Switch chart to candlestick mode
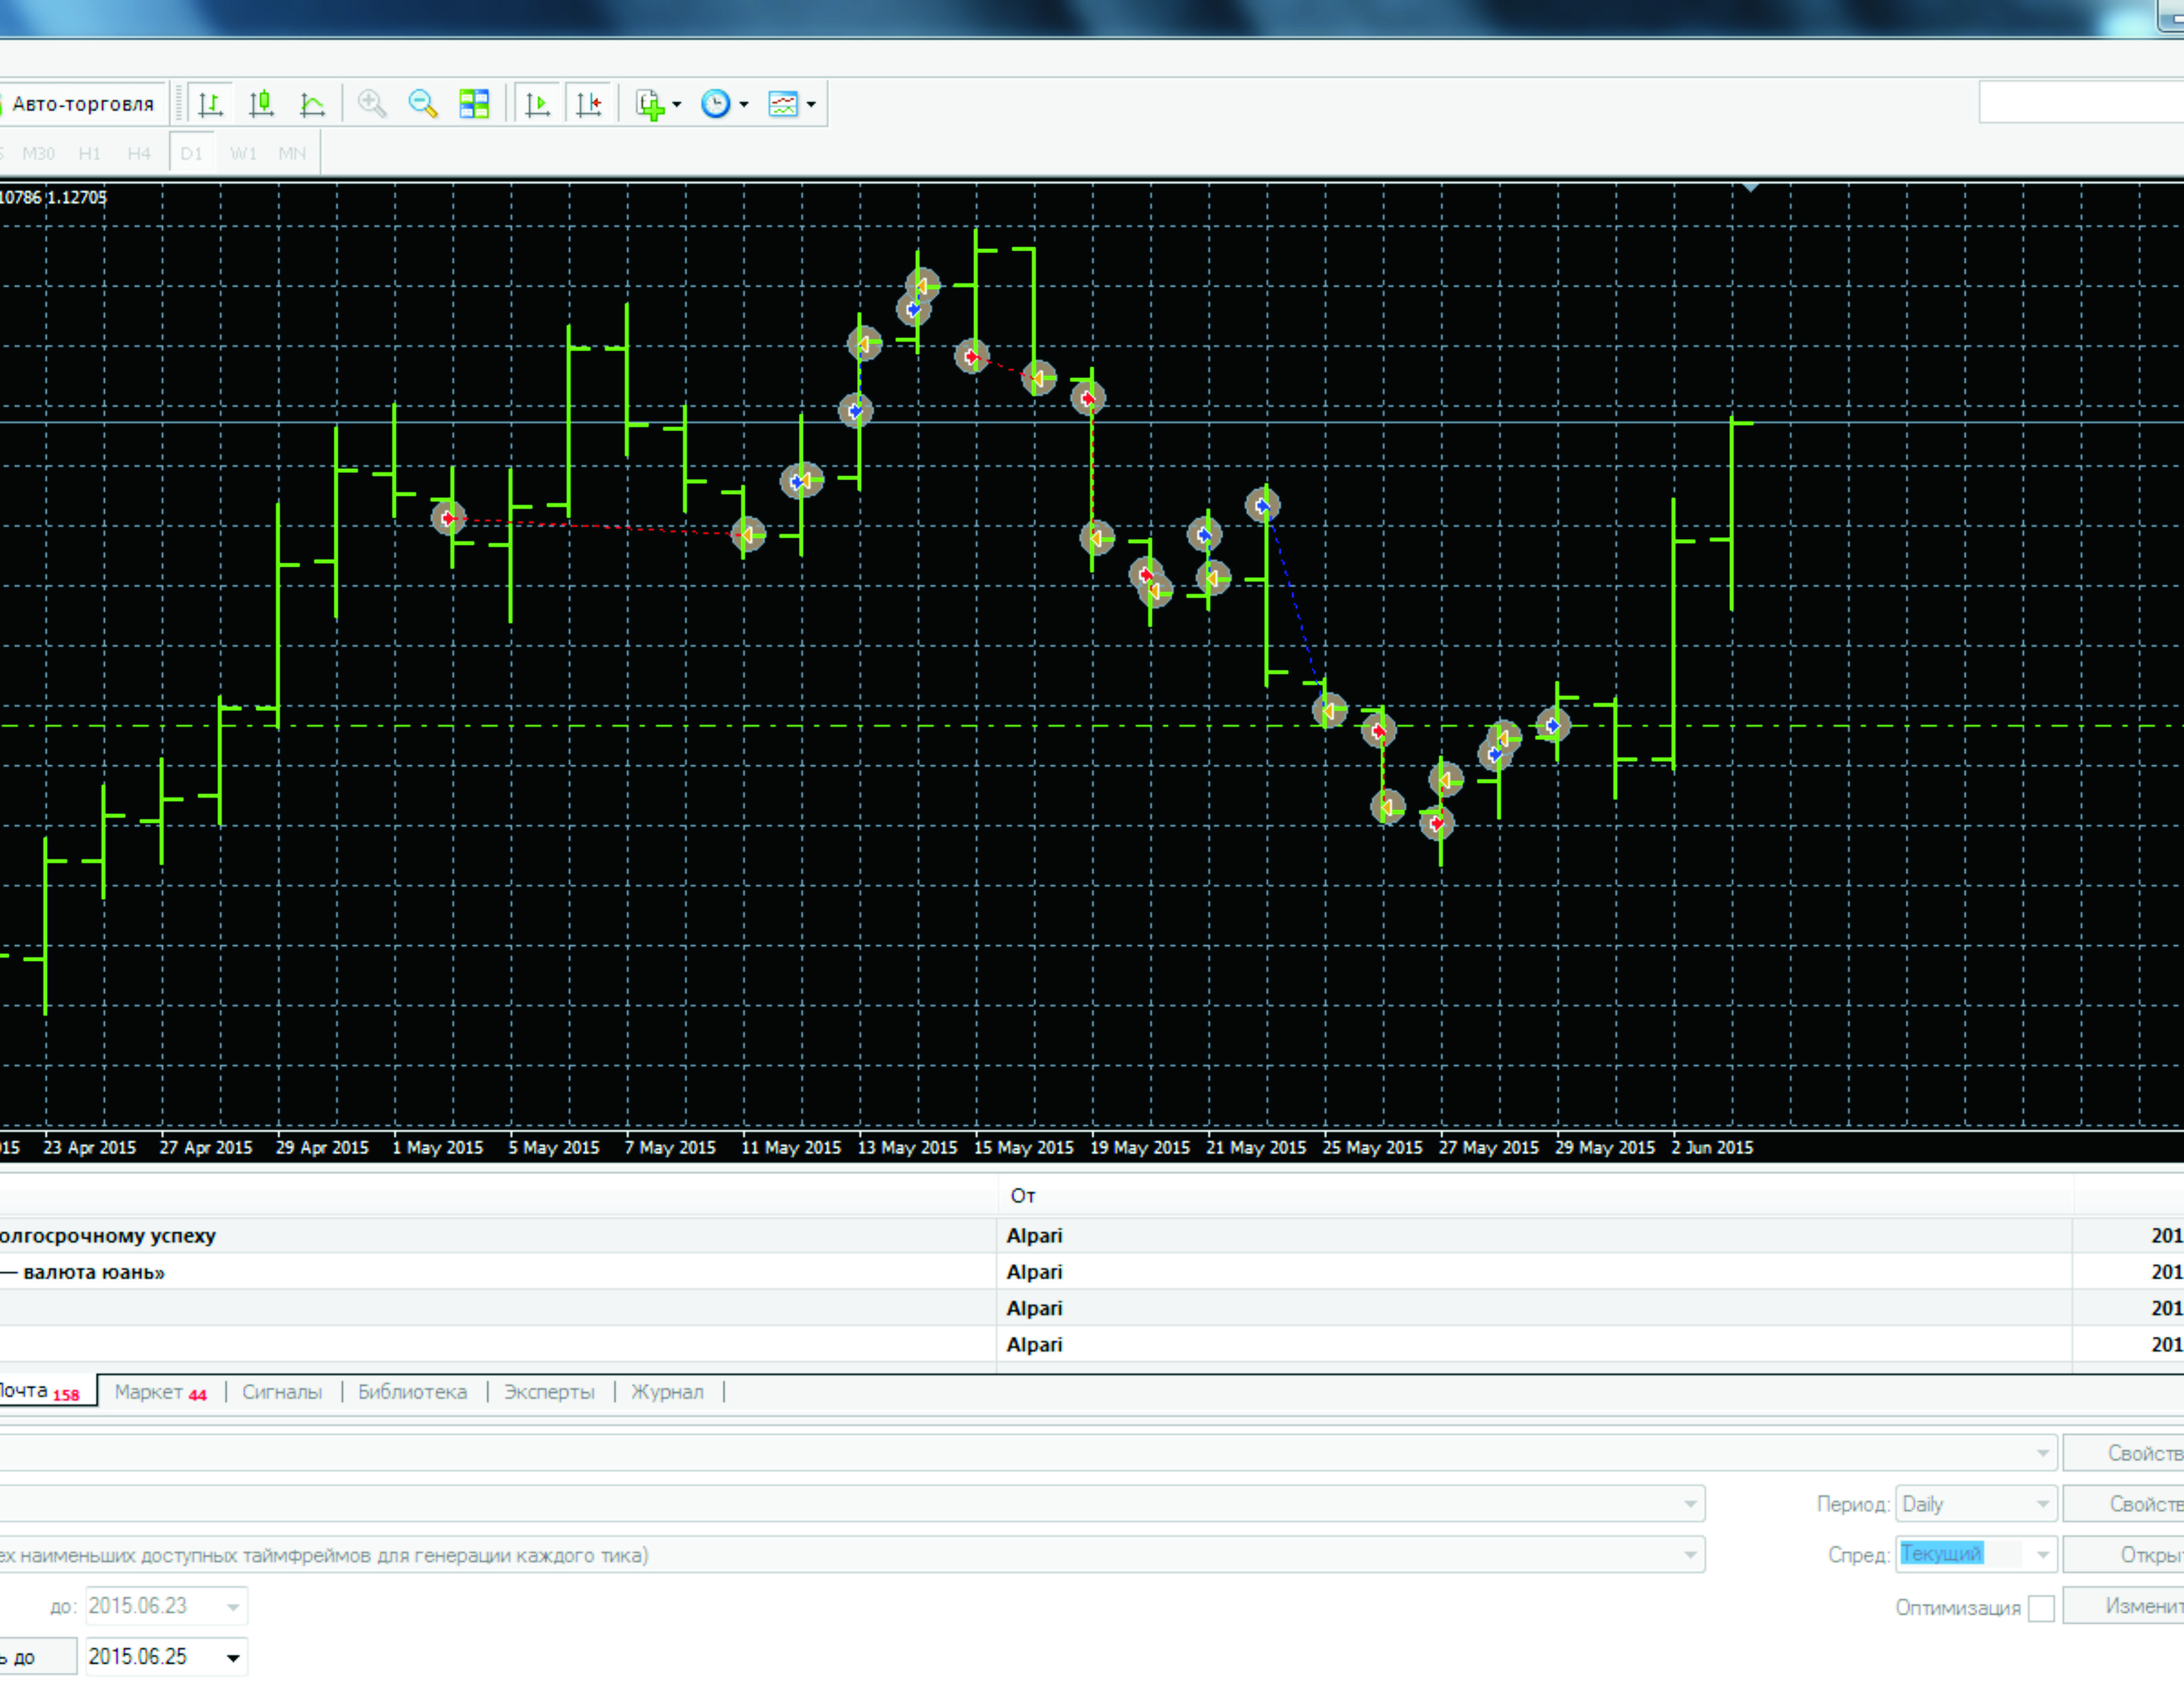 tap(262, 104)
